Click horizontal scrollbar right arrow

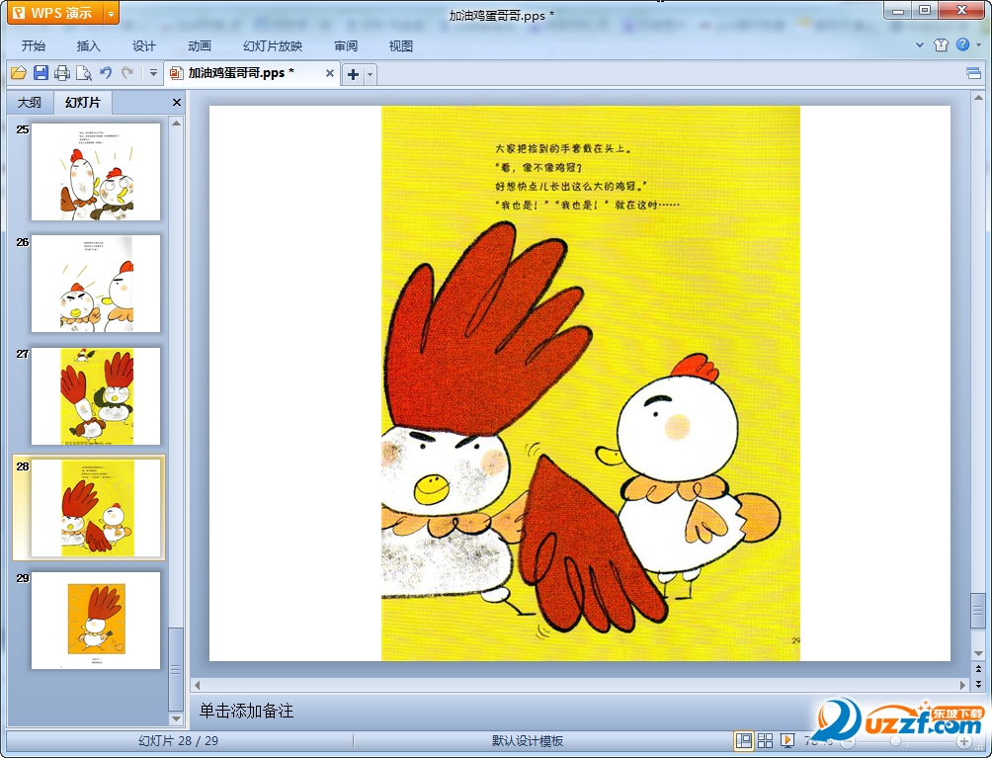click(x=962, y=685)
